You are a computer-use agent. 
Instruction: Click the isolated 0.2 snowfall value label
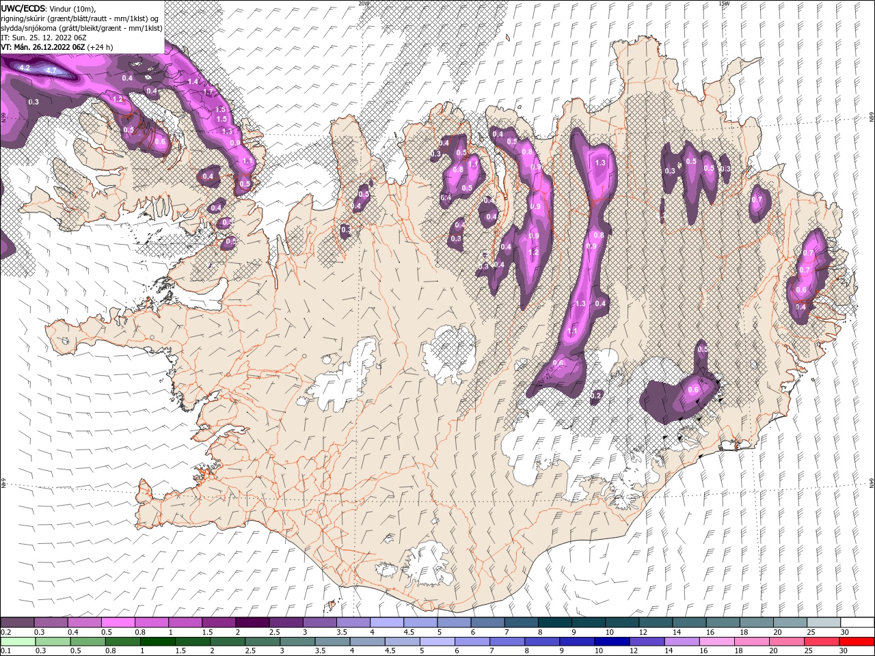tap(595, 396)
